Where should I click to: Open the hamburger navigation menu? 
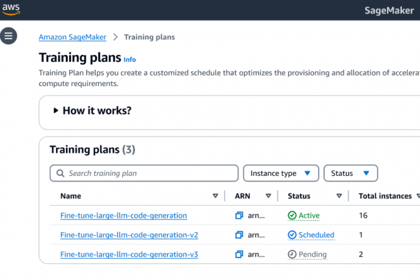coord(8,36)
